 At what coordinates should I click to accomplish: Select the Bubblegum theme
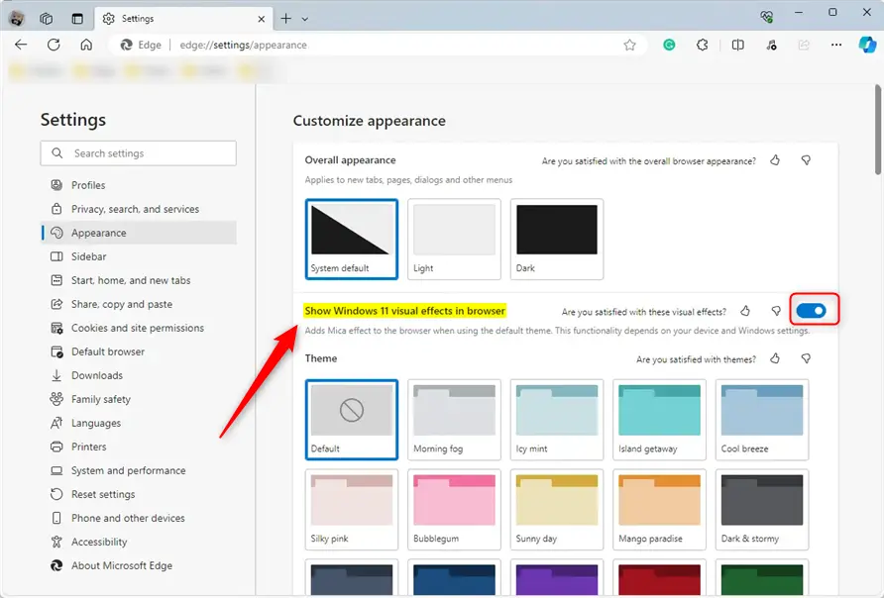[455, 510]
